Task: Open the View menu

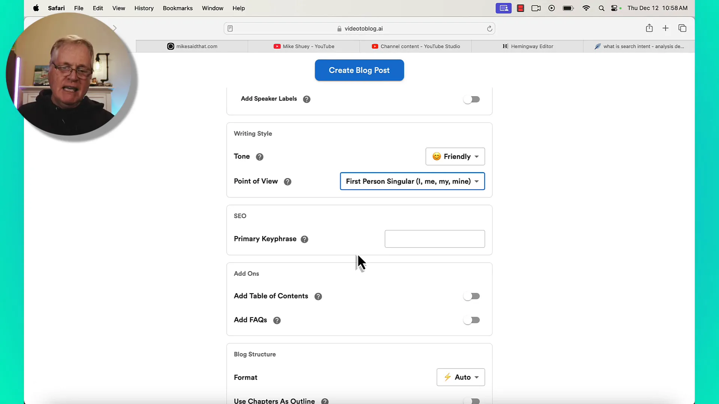Action: click(x=119, y=8)
